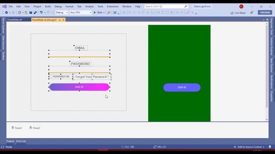Click the Navigate Backward arrow icon
This screenshot has width=275, height=154.
click(6, 12)
